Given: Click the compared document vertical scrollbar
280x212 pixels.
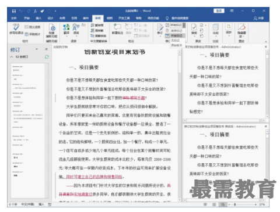Looking at the screenshot, I should point(180,125).
